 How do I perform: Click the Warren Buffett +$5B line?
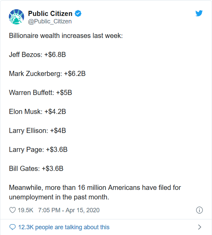40,93
